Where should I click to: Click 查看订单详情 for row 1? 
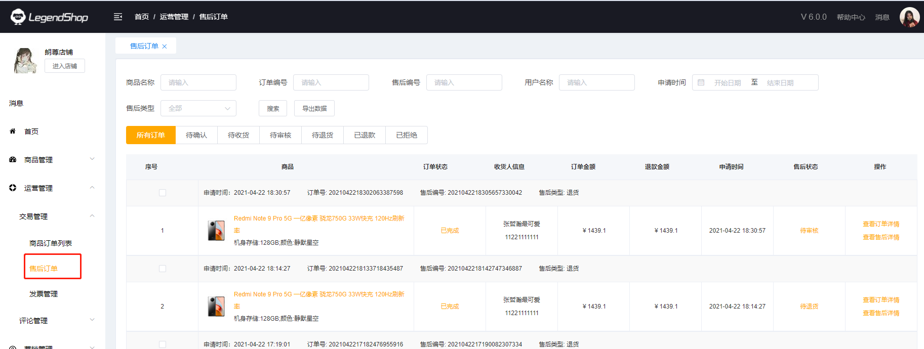[881, 224]
